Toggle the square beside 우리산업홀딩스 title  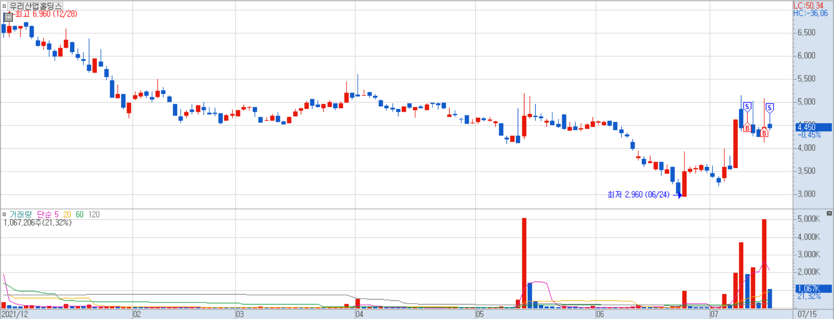[x=5, y=6]
